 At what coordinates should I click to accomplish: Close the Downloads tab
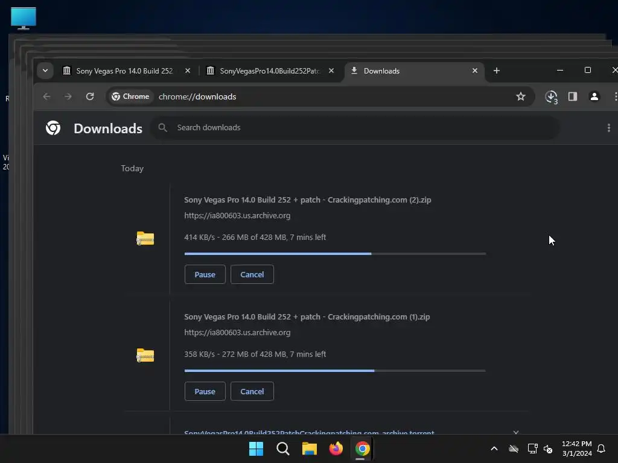474,71
